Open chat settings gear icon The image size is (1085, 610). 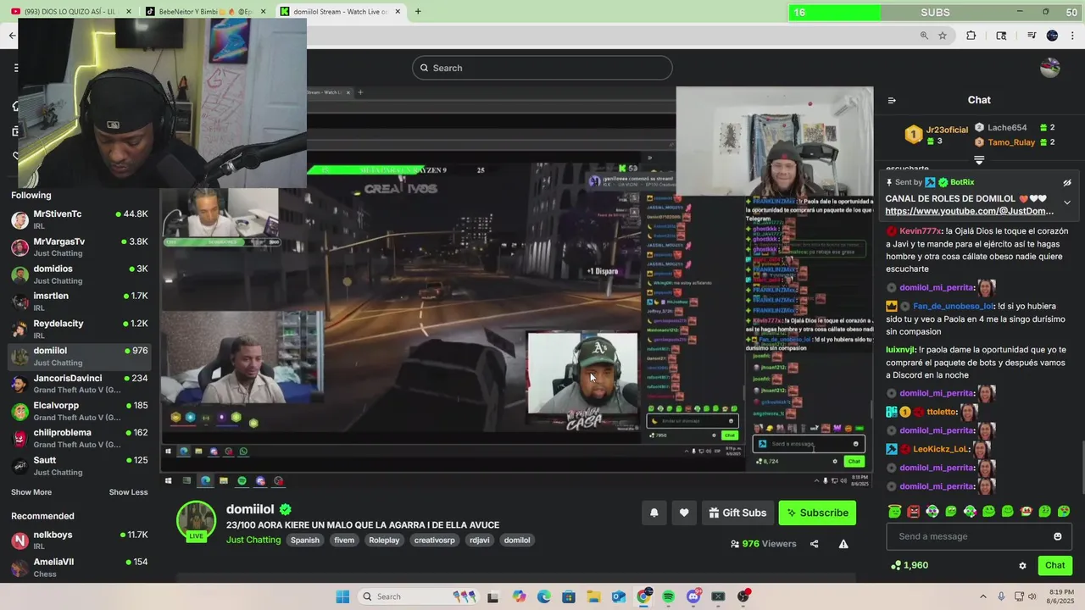click(1022, 565)
